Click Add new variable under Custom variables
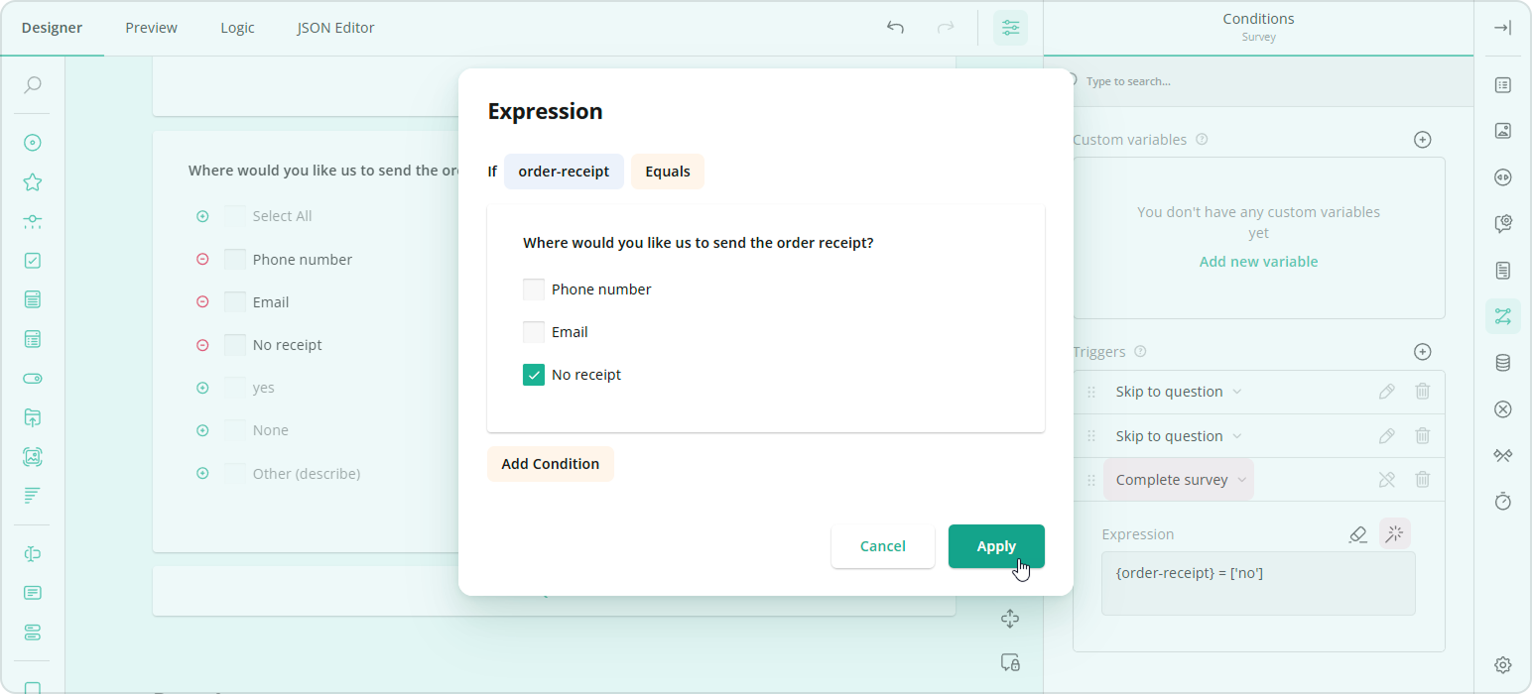1532x694 pixels. 1258,261
